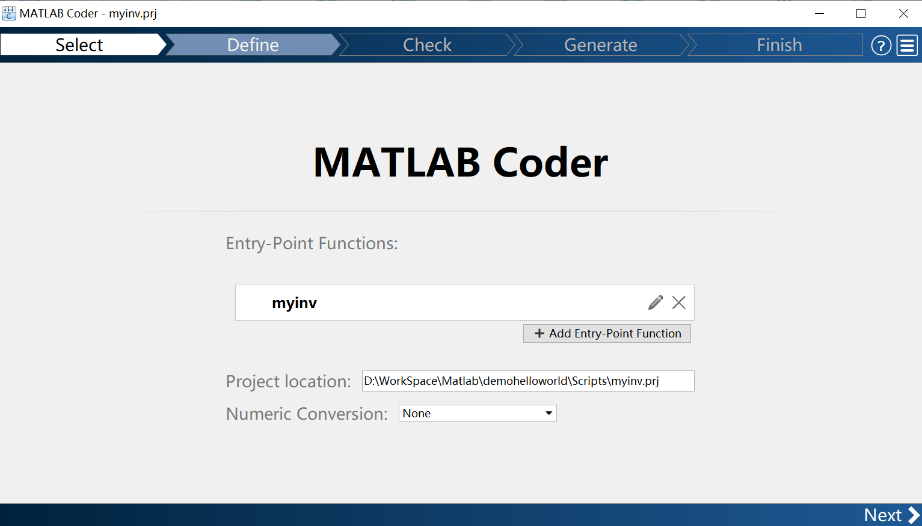This screenshot has height=526, width=922.
Task: Open the hamburger menu icon
Action: [x=907, y=45]
